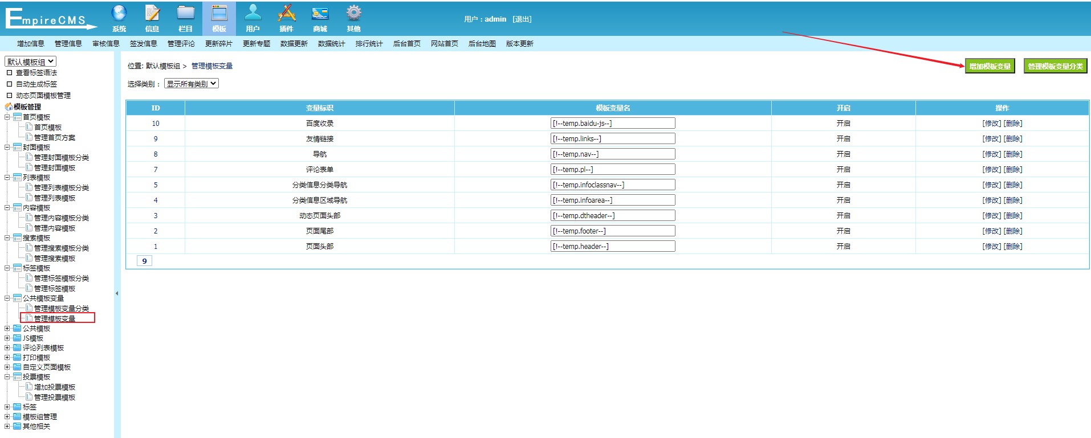
Task: Click the JS模板 folder icon
Action: pyautogui.click(x=17, y=338)
